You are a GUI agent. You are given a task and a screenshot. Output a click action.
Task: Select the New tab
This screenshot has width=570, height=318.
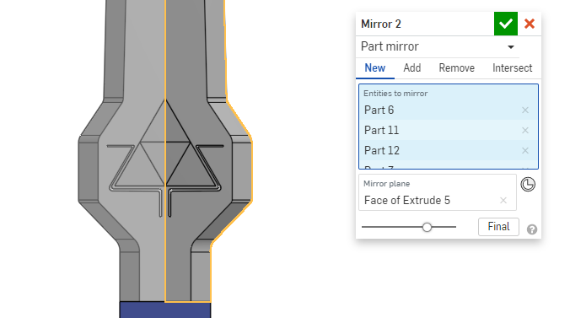[x=374, y=68]
